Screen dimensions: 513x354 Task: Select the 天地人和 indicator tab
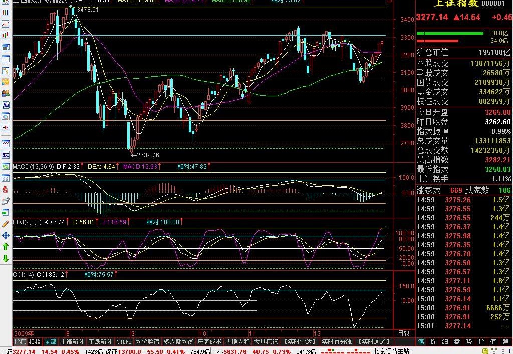coord(237,342)
